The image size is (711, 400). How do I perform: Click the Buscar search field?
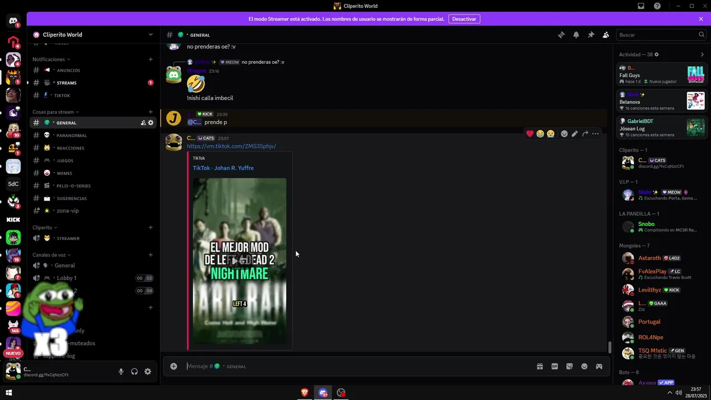click(x=661, y=34)
